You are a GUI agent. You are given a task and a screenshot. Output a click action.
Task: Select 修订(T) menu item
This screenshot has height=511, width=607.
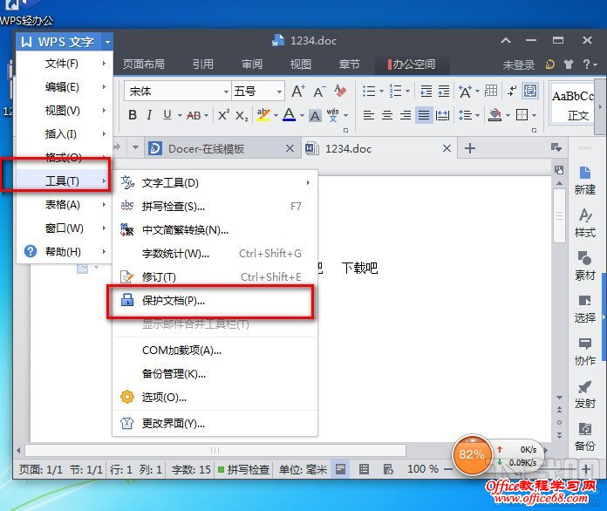[215, 276]
